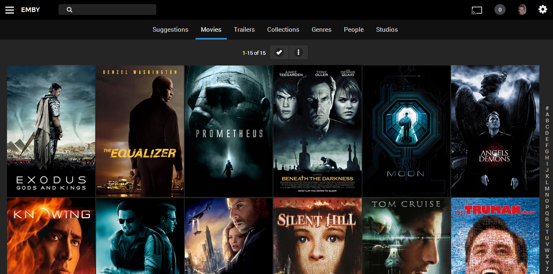Switch to the Trailers tab
The image size is (553, 274).
(244, 30)
